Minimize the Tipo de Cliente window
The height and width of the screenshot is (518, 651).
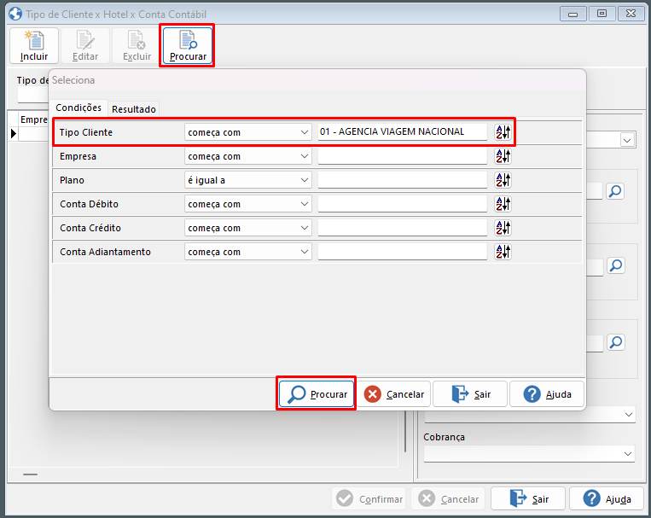tap(573, 14)
